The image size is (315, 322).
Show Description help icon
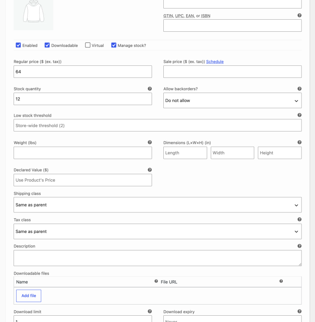pos(299,246)
